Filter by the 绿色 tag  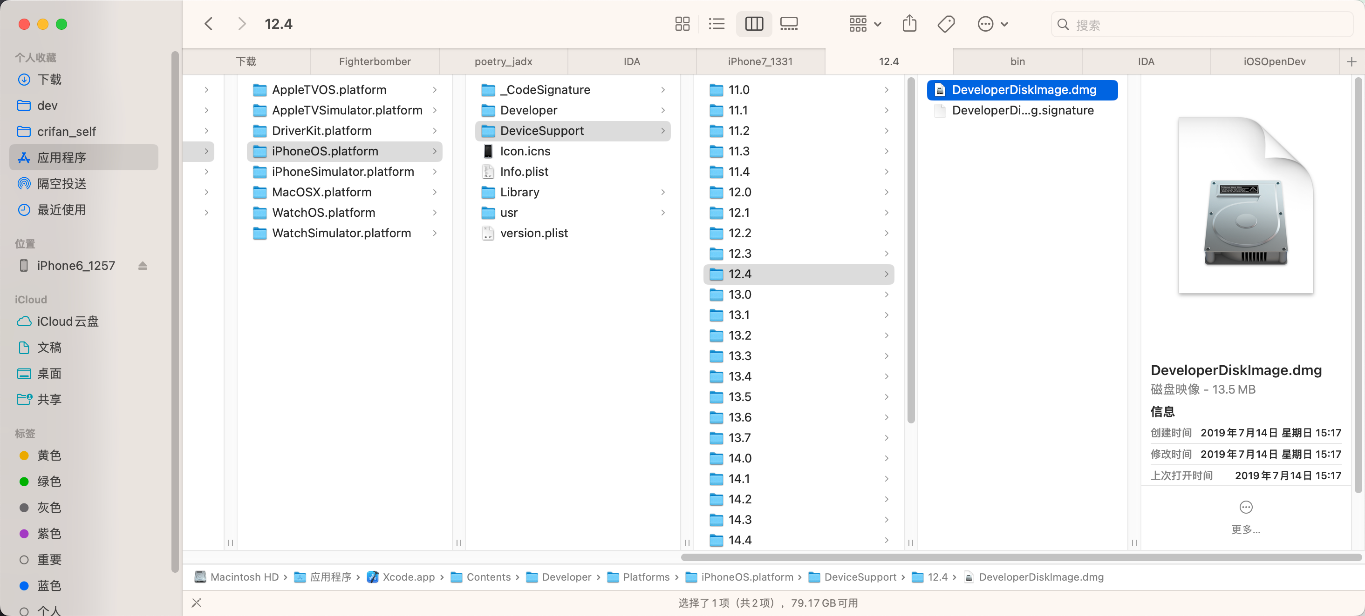point(84,482)
